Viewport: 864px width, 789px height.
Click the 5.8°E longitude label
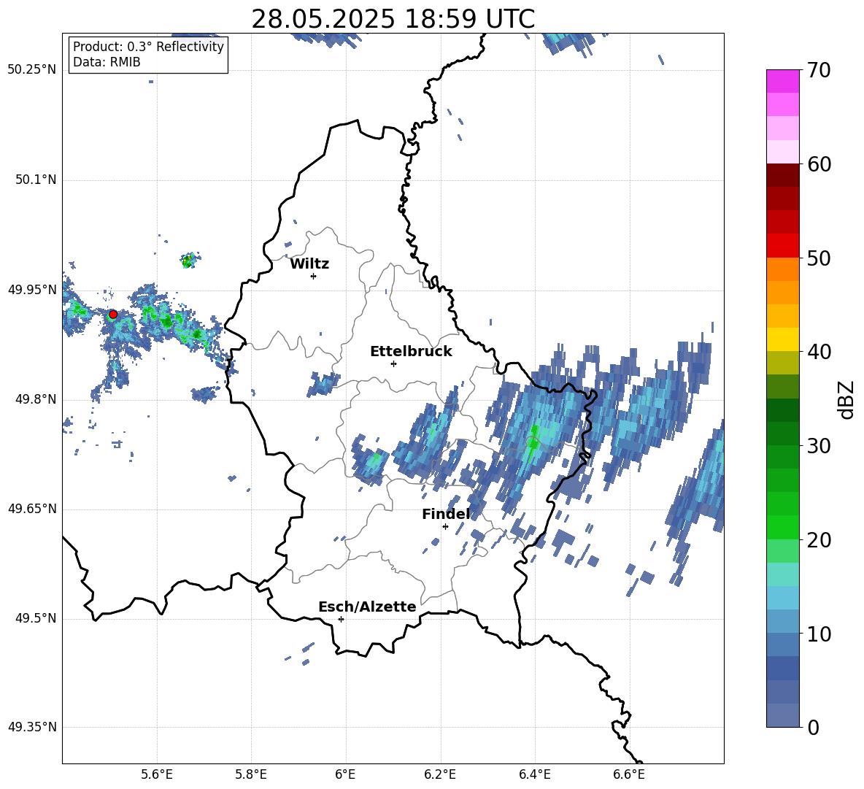click(251, 774)
